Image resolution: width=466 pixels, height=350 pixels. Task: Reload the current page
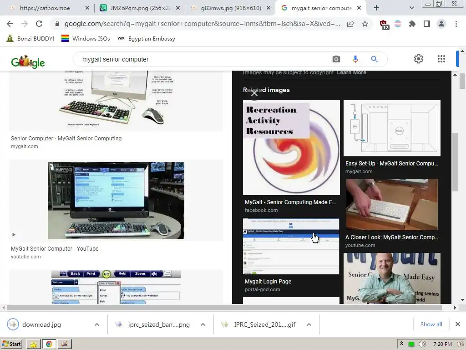tap(39, 24)
